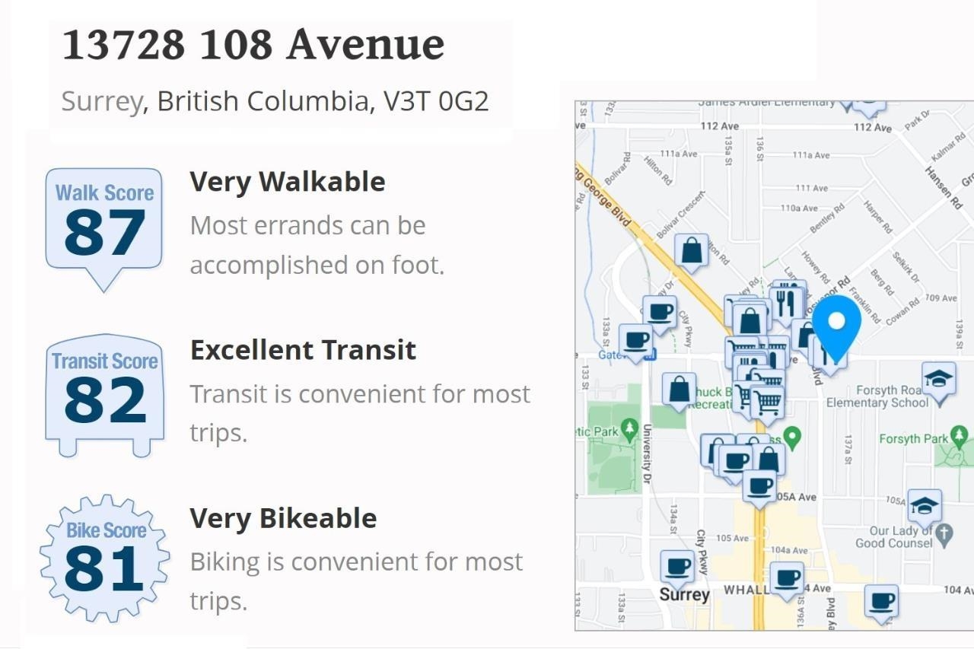Click the green place pin below the grocery markers

pyautogui.click(x=793, y=437)
